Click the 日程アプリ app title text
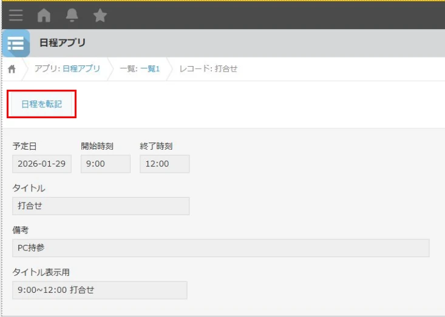This screenshot has width=445, height=317. pyautogui.click(x=63, y=43)
